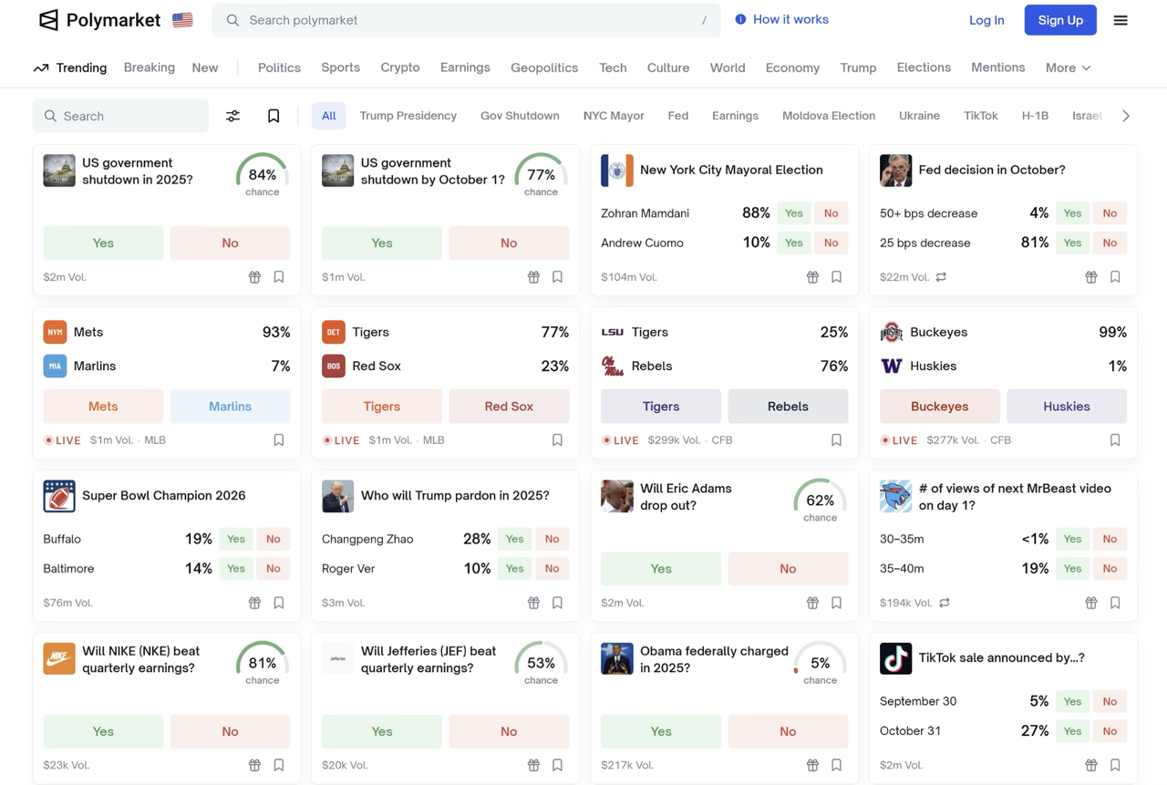Screen dimensions: 1167x785
Task: Click the Polymarket logo icon
Action: coord(49,20)
